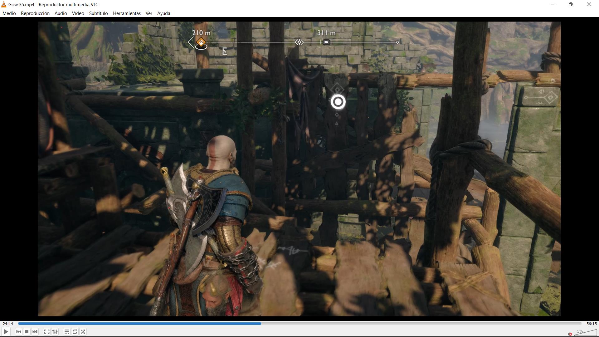The height and width of the screenshot is (337, 599).
Task: Open the Ayuda menu
Action: [164, 13]
